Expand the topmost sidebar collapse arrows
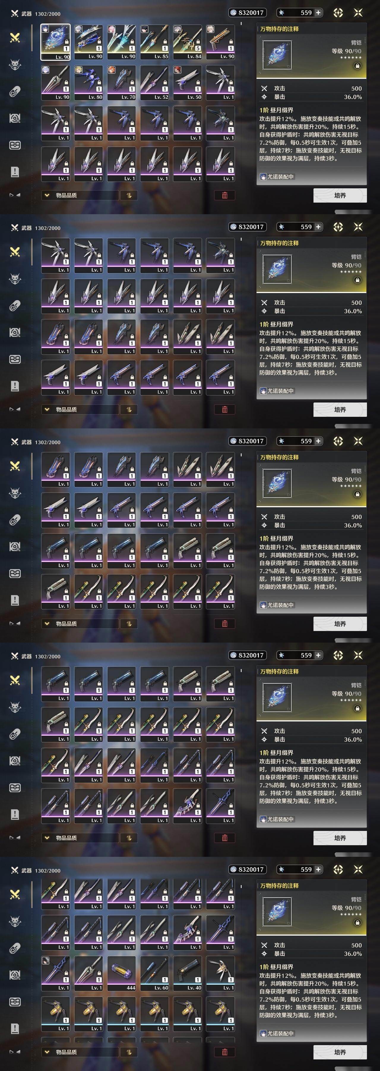This screenshot has width=380, height=1071. [15, 195]
